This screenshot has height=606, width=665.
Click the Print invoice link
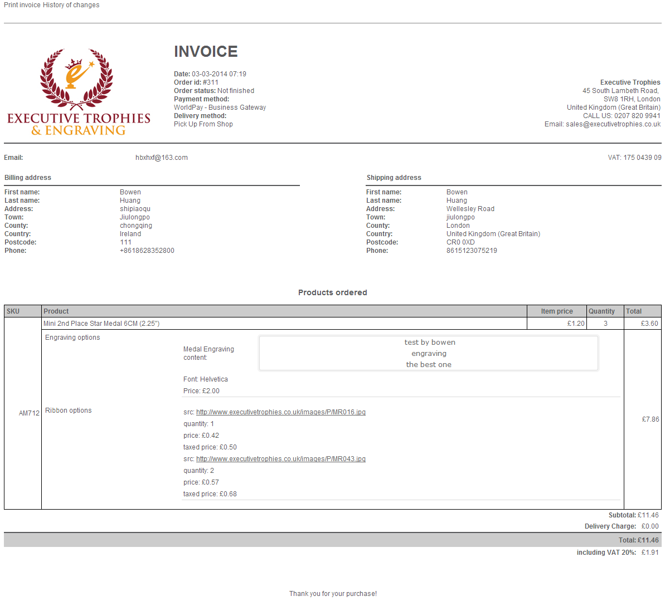22,5
